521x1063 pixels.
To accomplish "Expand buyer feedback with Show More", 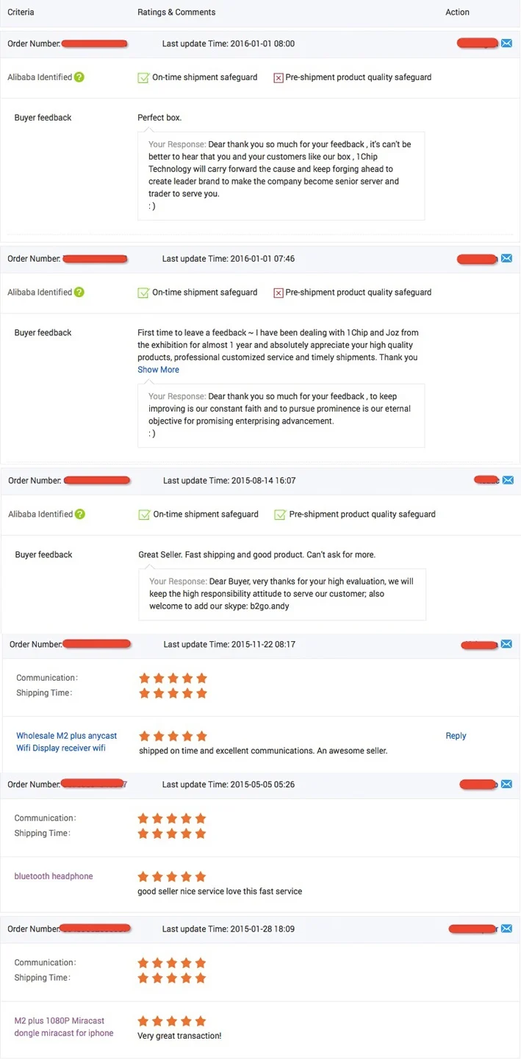I will coord(158,370).
